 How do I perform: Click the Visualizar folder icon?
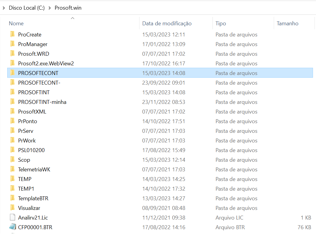pyautogui.click(x=12, y=208)
